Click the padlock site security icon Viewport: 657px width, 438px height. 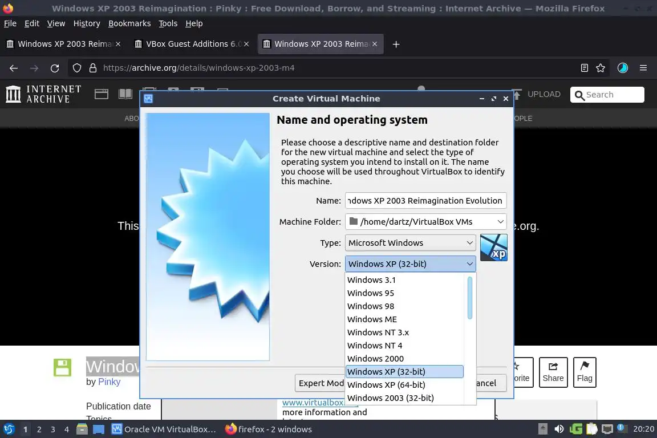coord(93,68)
